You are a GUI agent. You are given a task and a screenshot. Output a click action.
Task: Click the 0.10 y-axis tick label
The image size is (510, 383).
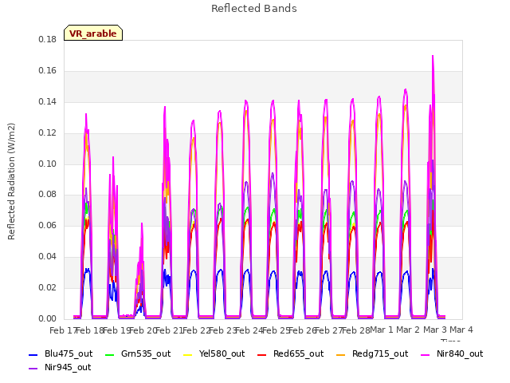[48, 164]
